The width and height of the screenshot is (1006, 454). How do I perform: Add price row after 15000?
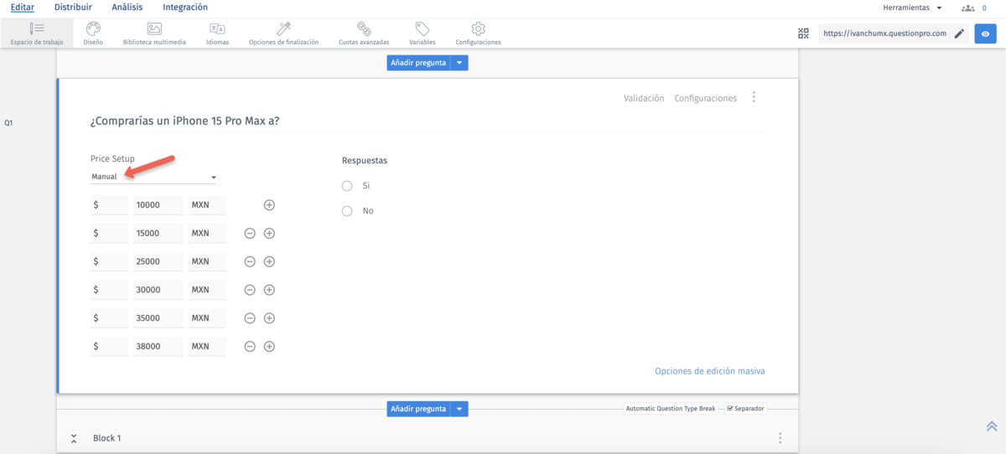tap(269, 234)
